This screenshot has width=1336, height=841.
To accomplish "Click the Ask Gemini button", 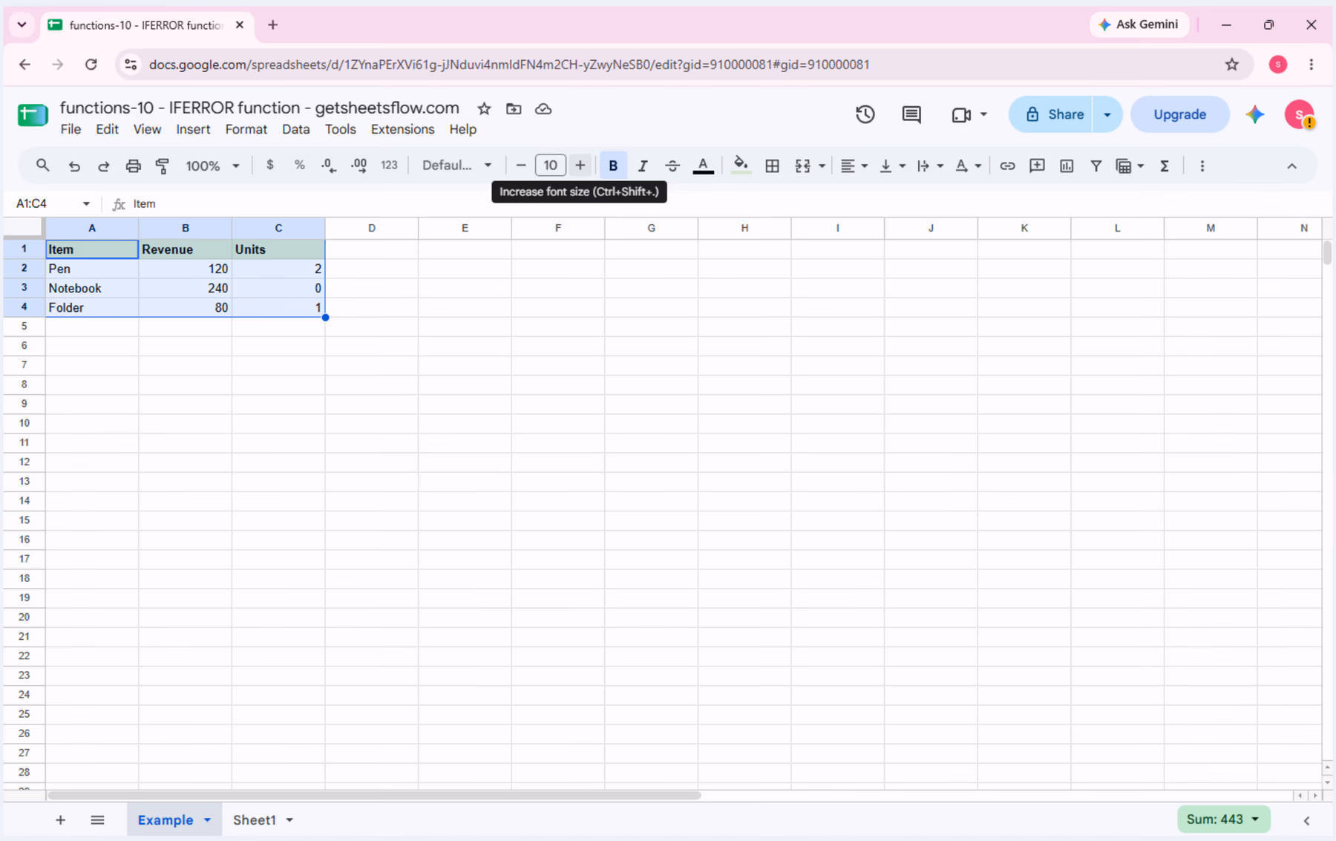I will 1139,24.
